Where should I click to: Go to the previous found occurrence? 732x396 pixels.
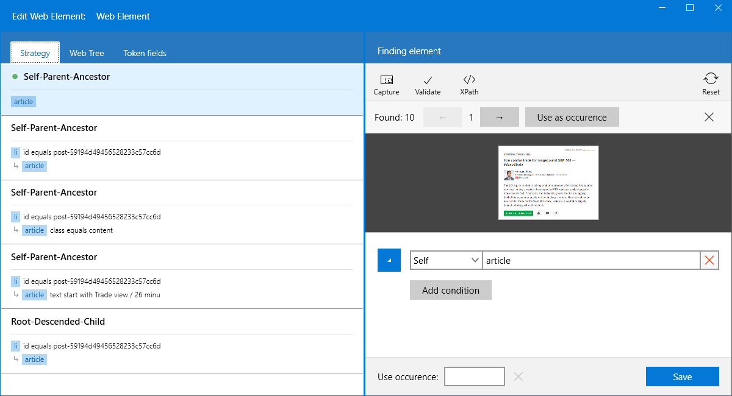[x=442, y=118]
